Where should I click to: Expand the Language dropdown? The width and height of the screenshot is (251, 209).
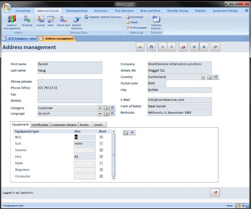pos(100,113)
